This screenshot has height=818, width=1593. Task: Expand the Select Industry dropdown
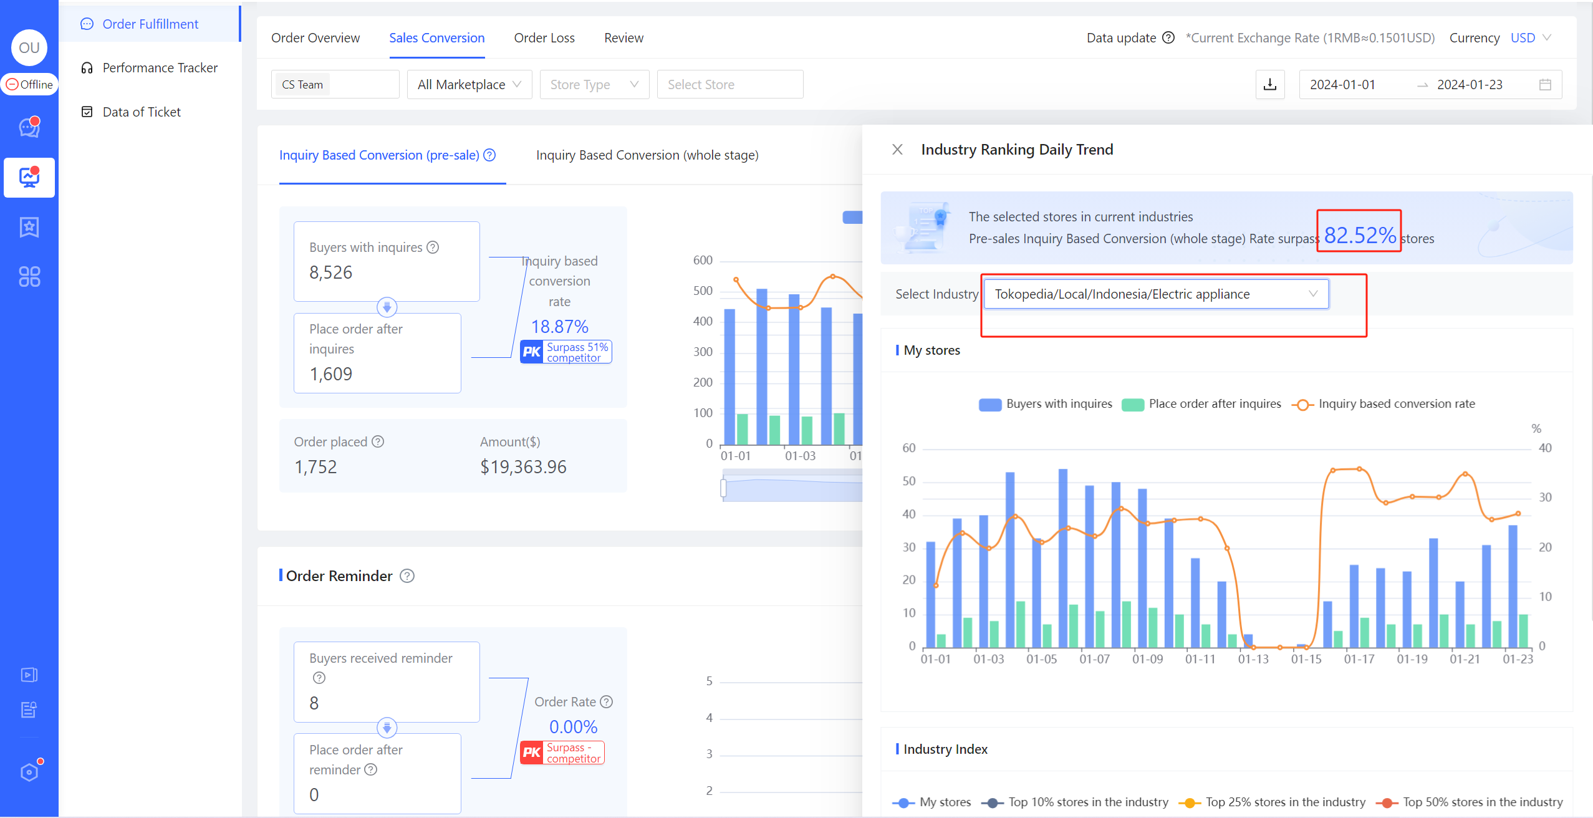point(1156,294)
